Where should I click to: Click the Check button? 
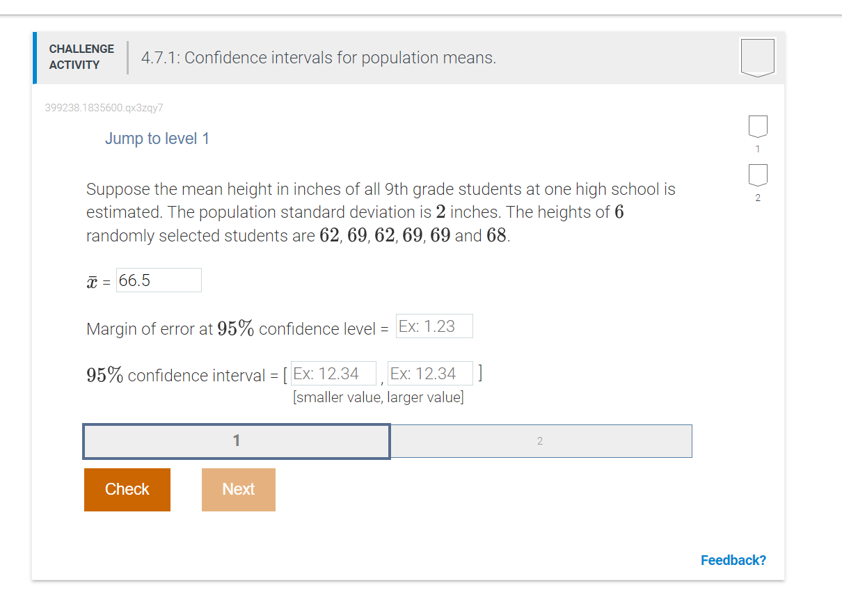click(x=127, y=489)
